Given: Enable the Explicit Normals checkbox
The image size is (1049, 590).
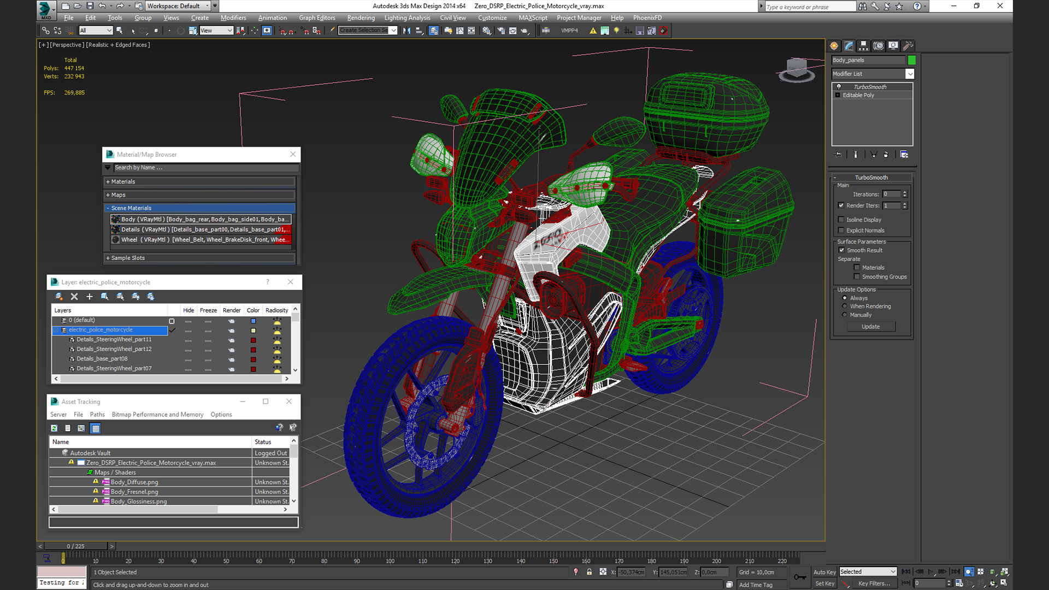Looking at the screenshot, I should [841, 231].
